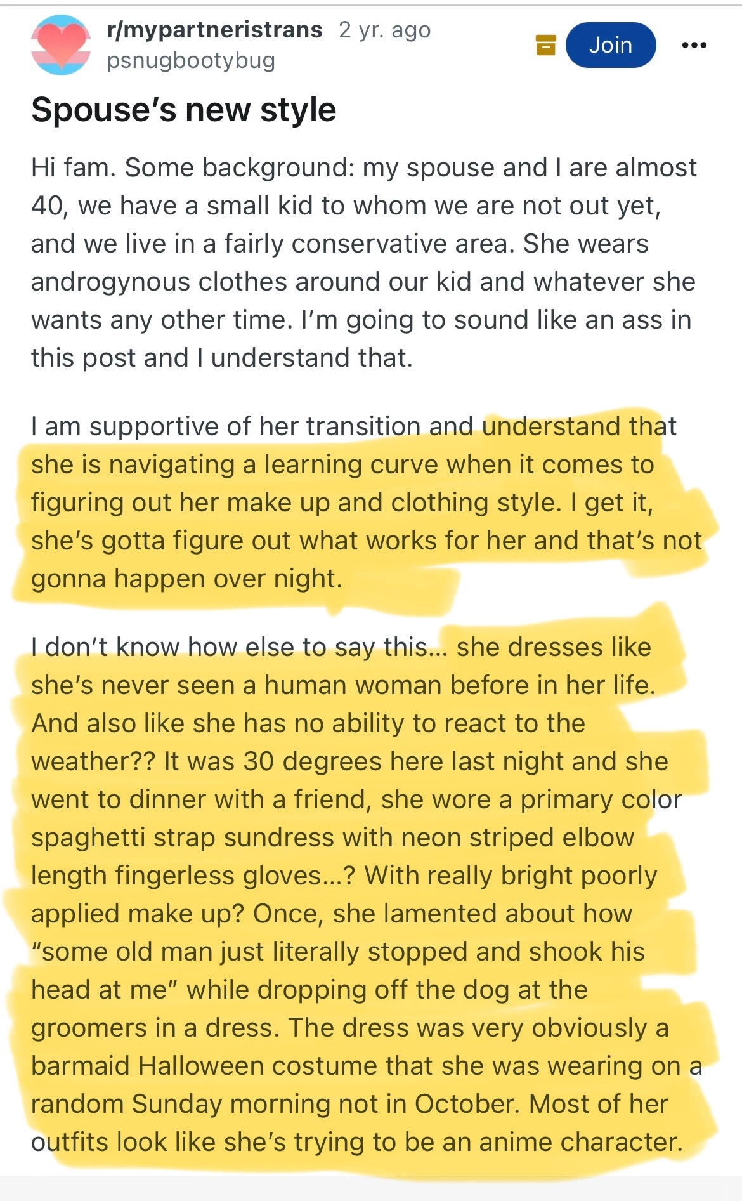Click the opening words "Hi fam."
The width and height of the screenshot is (742, 1201).
74,167
